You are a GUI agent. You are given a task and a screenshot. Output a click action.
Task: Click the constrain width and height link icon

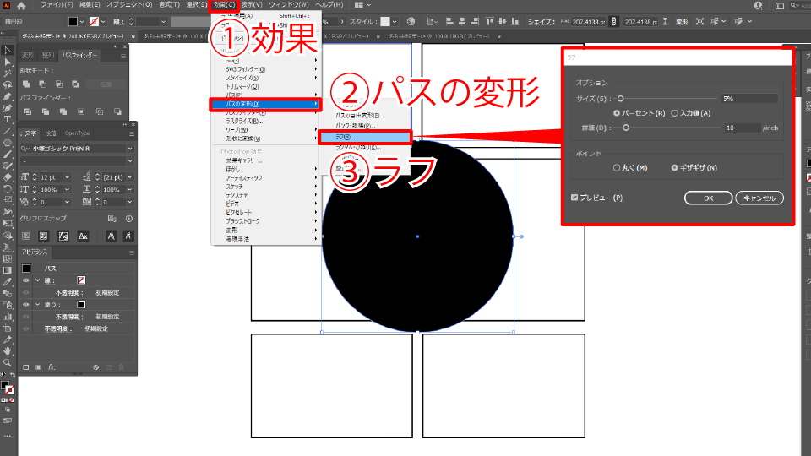pyautogui.click(x=614, y=22)
